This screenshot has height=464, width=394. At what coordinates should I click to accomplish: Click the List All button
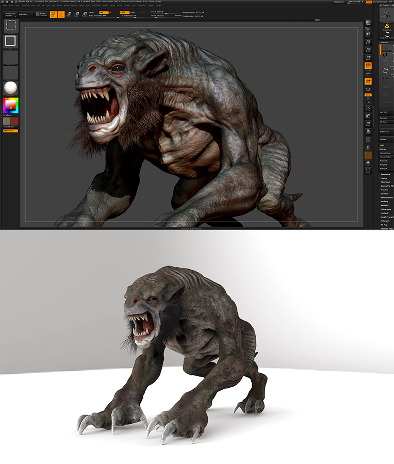pos(386,112)
